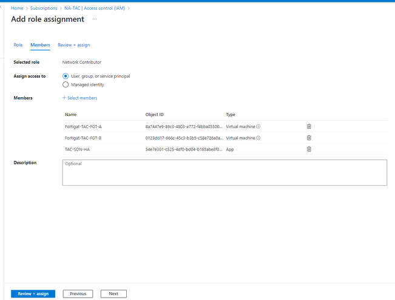This screenshot has width=395, height=300.
Task: Remove Fortigat-TAC-FGT-B using its trash icon
Action: [x=309, y=138]
